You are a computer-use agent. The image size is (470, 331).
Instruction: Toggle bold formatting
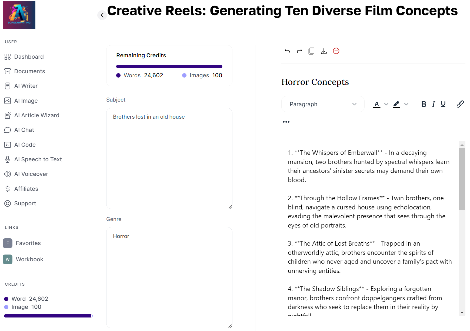coord(424,104)
